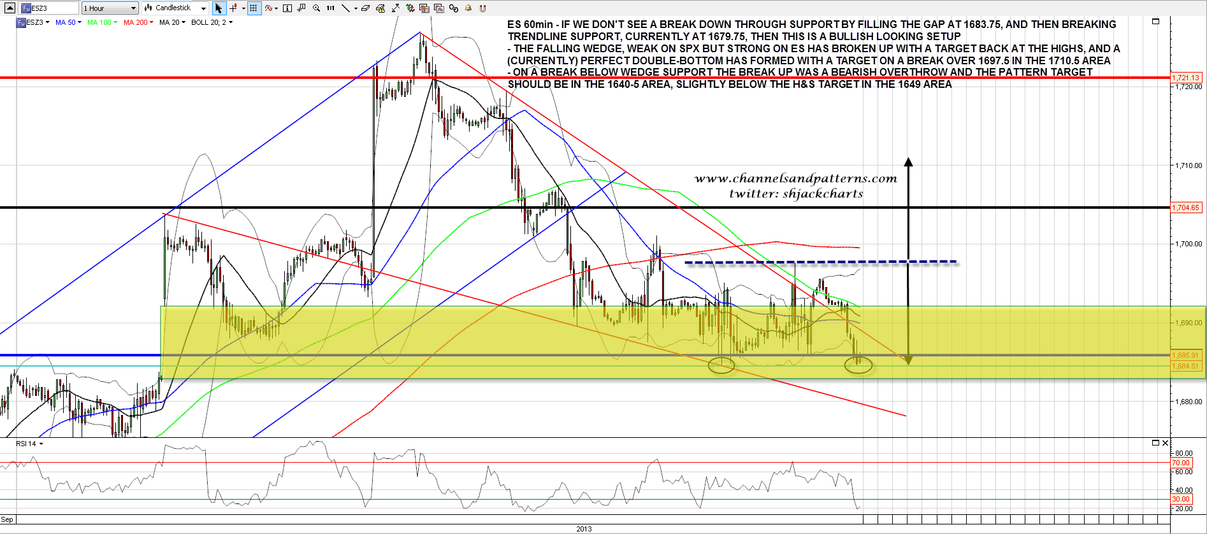1207x534 pixels.
Task: Open the BOLL 20; 2 indicator menu
Action: (x=212, y=22)
